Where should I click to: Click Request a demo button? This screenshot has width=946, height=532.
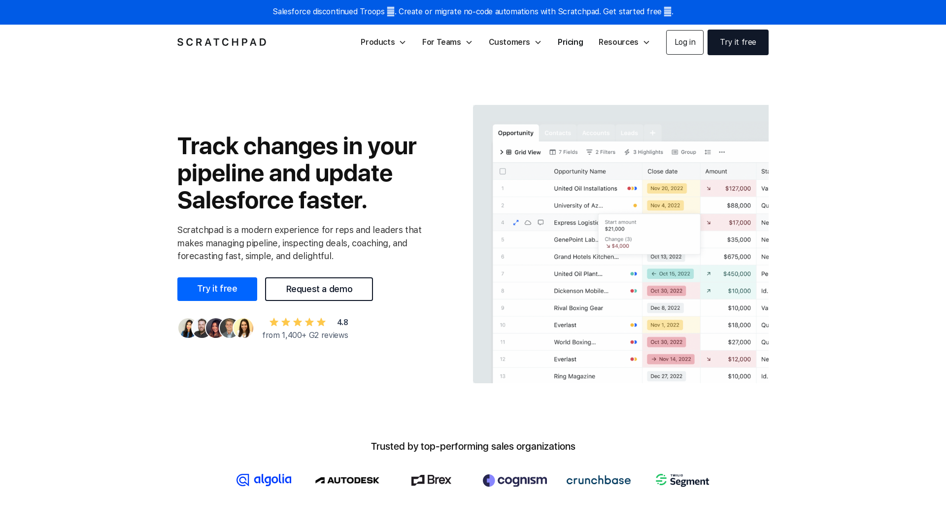319,289
